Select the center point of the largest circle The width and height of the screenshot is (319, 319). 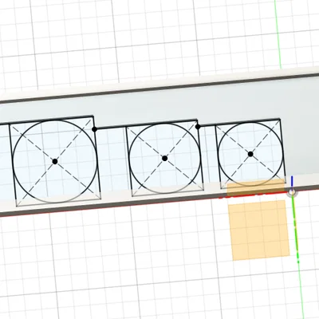point(55,161)
